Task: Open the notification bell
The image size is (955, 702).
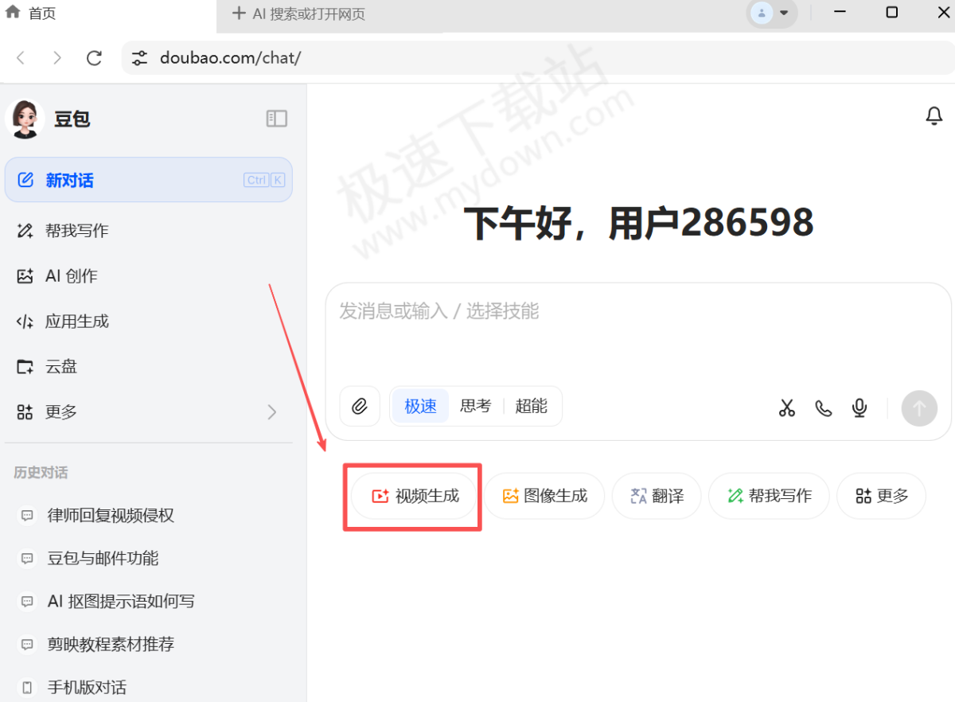Action: [x=934, y=115]
